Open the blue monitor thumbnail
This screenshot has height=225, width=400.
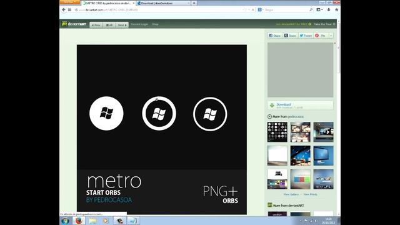tap(323, 156)
